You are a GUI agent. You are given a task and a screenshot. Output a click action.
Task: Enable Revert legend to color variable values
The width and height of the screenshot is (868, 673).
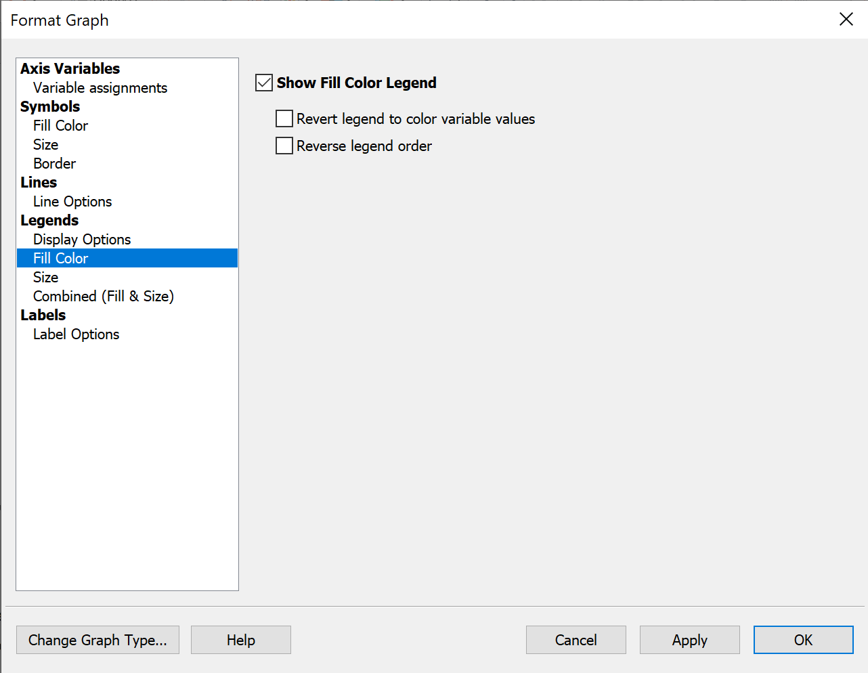click(284, 118)
